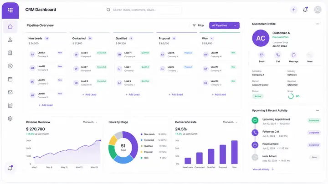
Task: Click the score 85 progress ring
Action: click(x=291, y=96)
